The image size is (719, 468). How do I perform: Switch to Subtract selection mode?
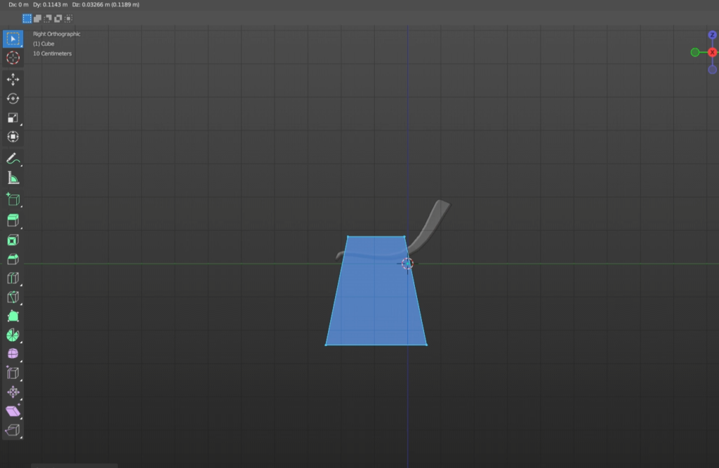click(x=48, y=19)
